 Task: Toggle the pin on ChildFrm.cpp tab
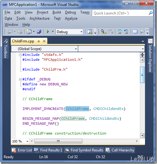(38, 41)
